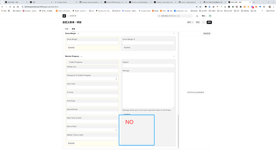Open the header three-dot more menu
This screenshot has width=276, height=150.
point(204,22)
